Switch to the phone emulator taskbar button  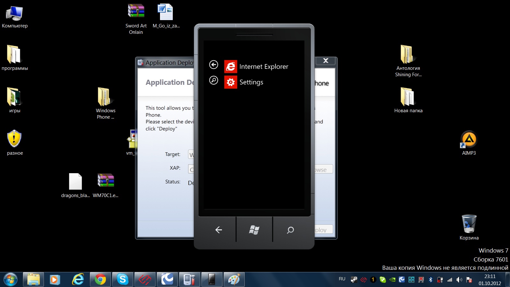212,280
